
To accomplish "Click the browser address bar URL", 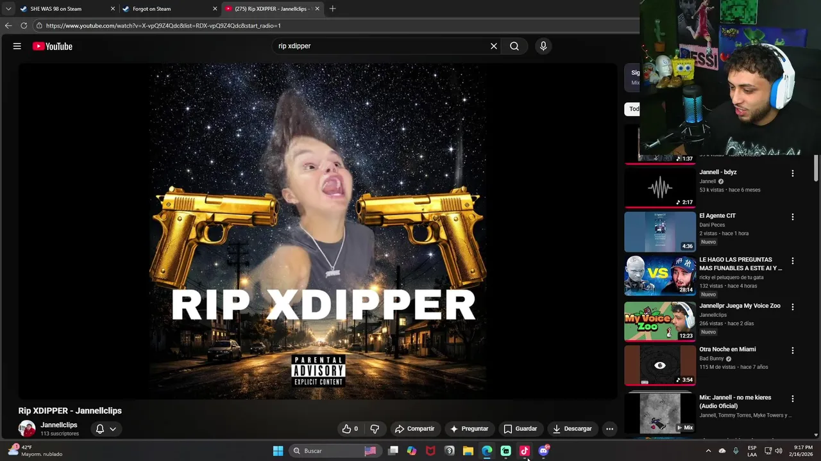I will 163,26.
